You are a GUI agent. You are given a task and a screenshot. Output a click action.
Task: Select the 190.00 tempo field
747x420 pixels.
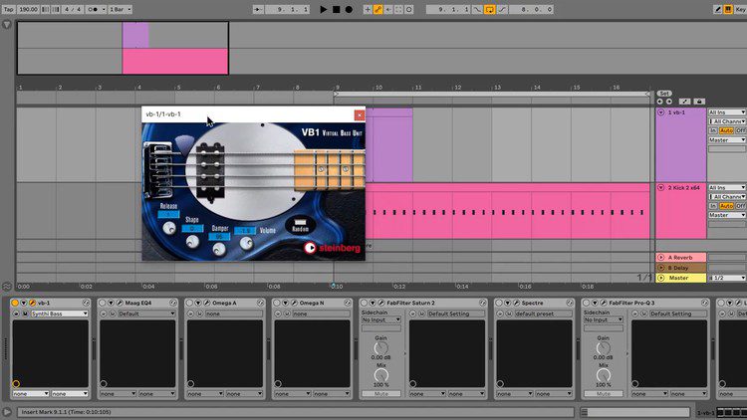28,9
